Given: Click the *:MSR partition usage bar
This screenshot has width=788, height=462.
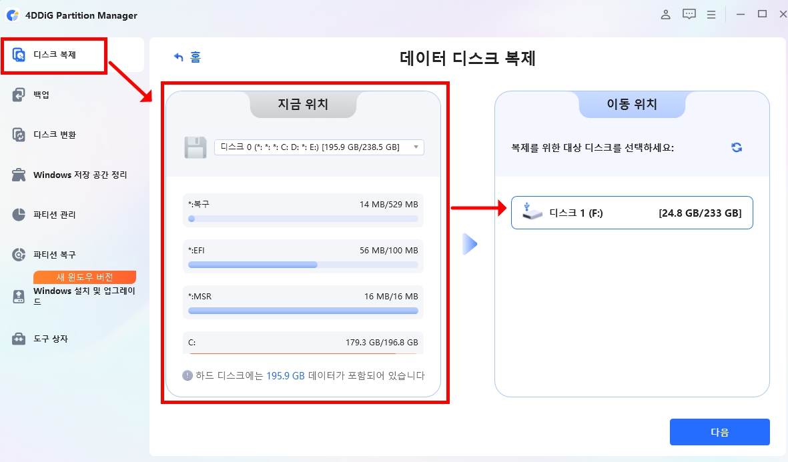Looking at the screenshot, I should 303,311.
